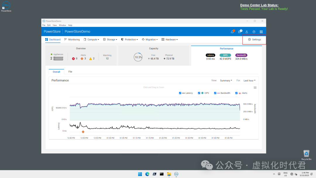Open the notification center tray icon
Viewport: 316px width, 178px height.
(x=312, y=174)
